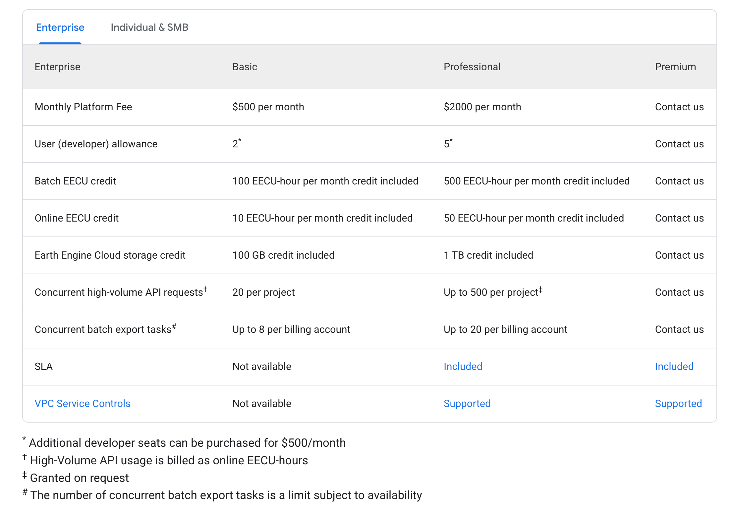Image resolution: width=731 pixels, height=514 pixels.
Task: Click the footnote about concurrent batch export limit
Action: point(222,495)
